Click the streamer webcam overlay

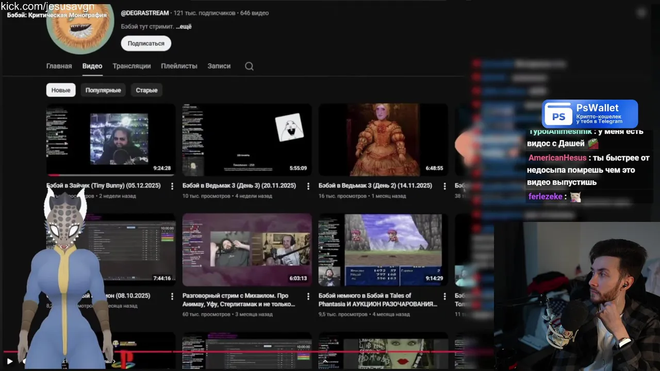tap(577, 296)
